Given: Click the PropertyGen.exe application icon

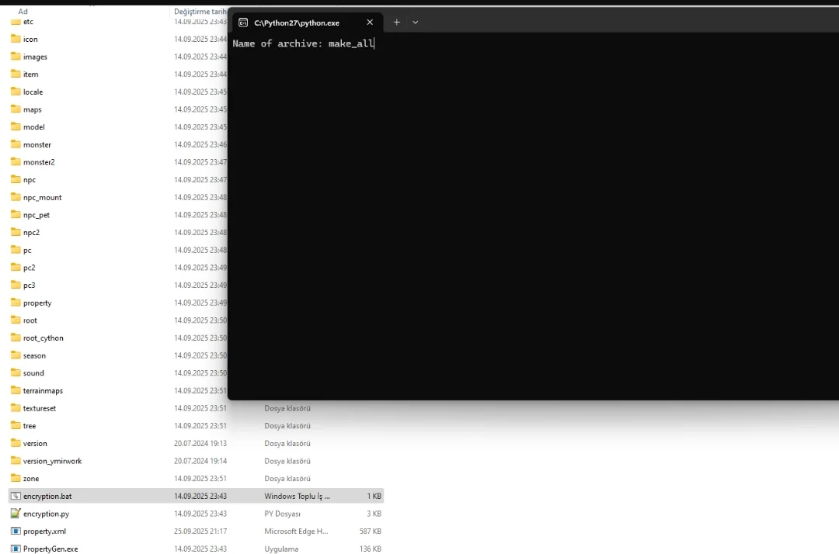Looking at the screenshot, I should (x=16, y=549).
